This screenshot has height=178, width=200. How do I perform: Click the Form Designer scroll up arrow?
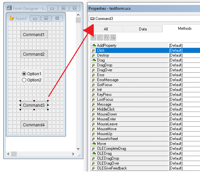tap(78, 15)
